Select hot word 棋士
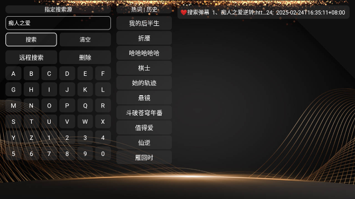 point(144,68)
